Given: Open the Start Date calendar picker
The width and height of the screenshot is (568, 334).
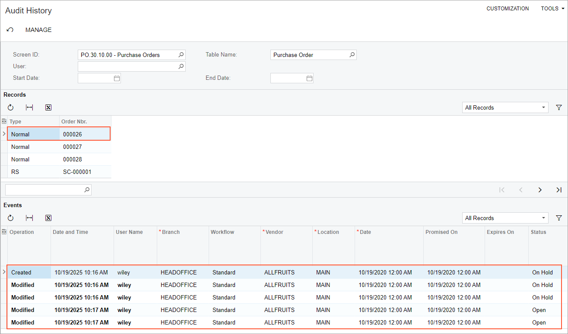Looking at the screenshot, I should [x=117, y=78].
